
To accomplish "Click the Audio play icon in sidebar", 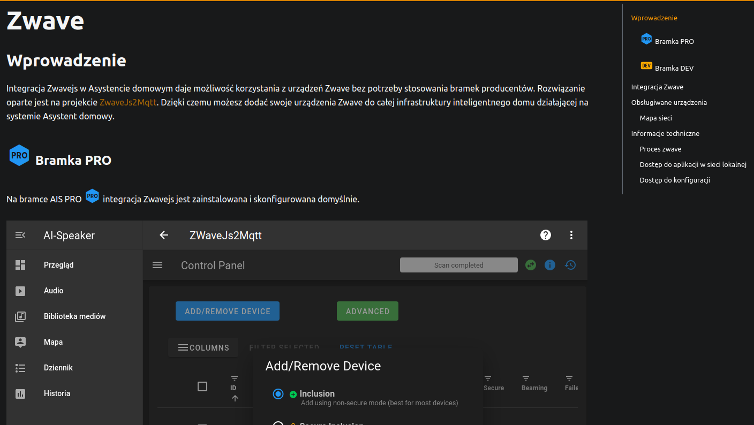I will tap(20, 291).
